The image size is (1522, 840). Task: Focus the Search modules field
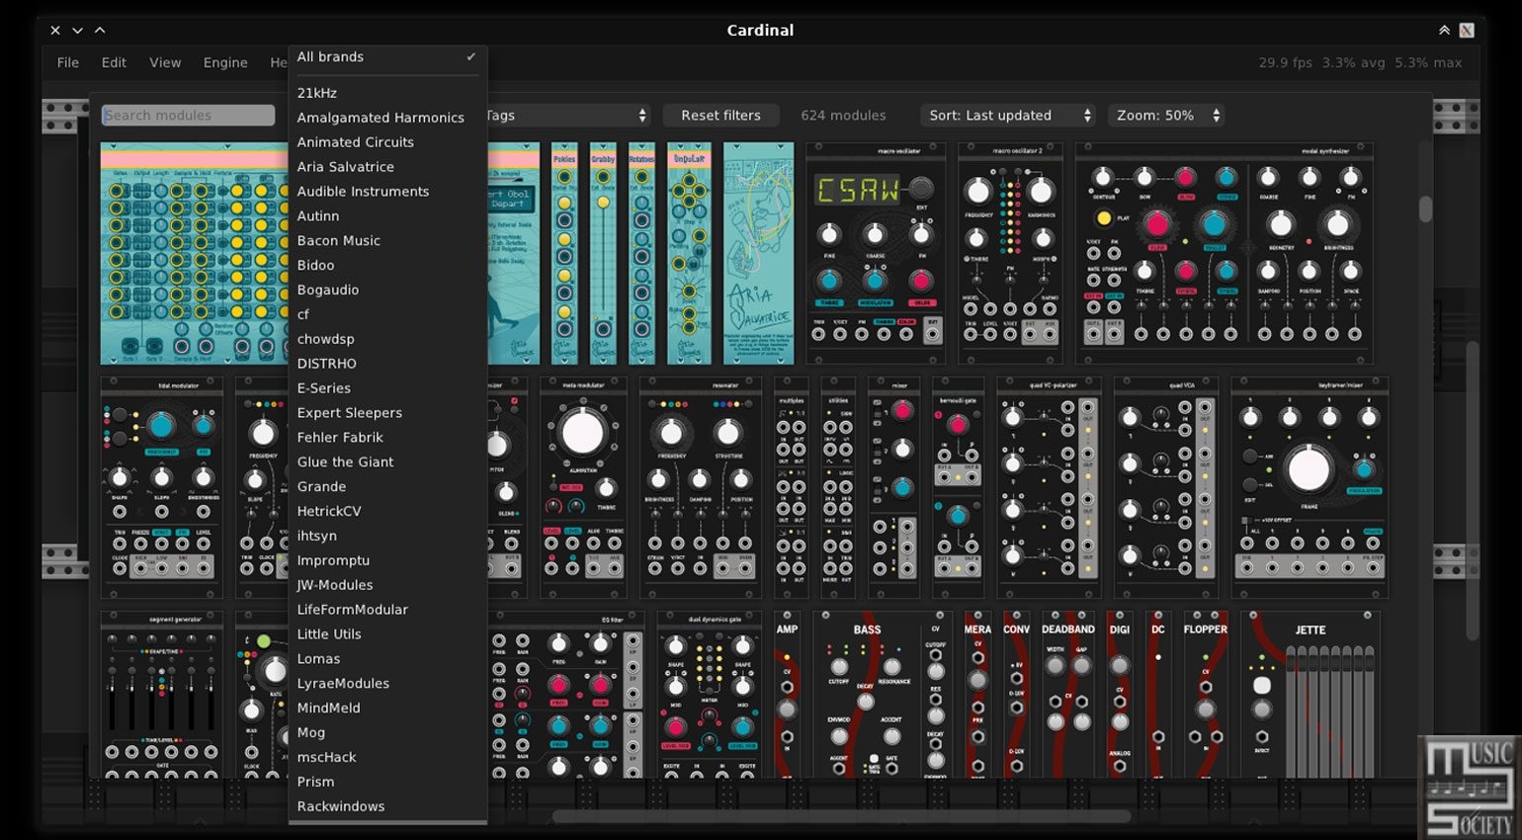point(188,116)
